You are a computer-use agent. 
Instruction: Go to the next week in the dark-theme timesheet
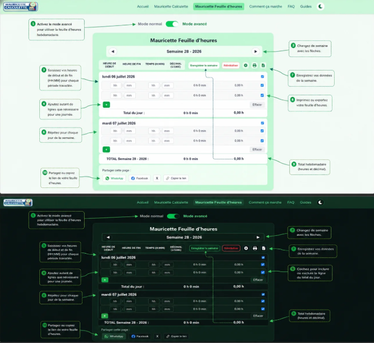(258, 237)
